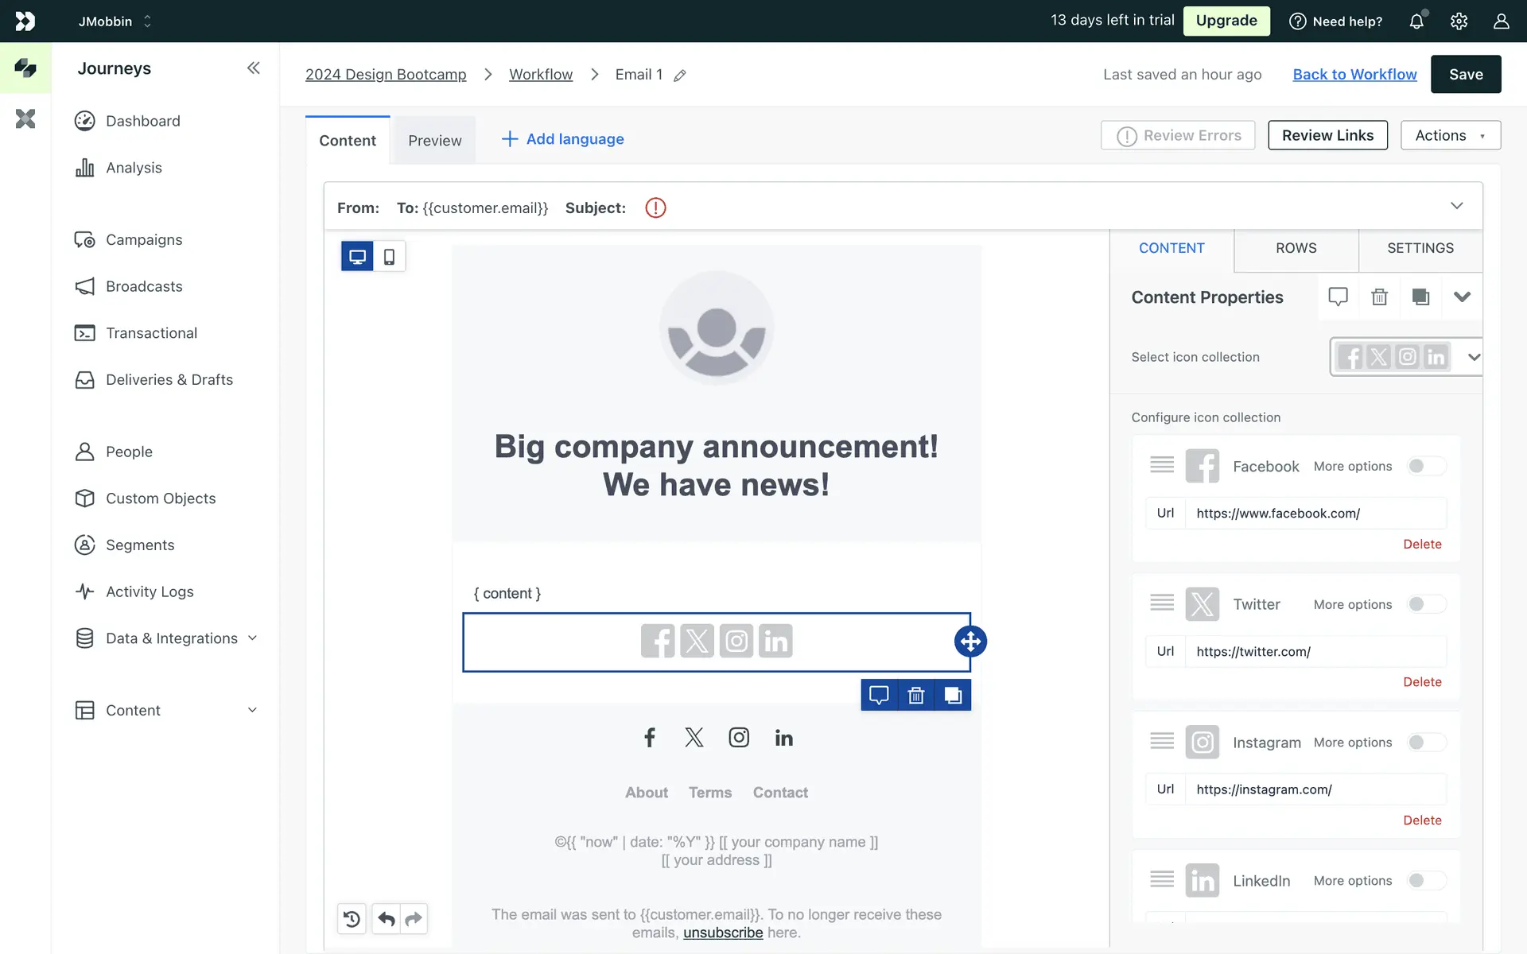Expand the Actions dropdown
Screen dimensions: 1527x954
pyautogui.click(x=1450, y=135)
